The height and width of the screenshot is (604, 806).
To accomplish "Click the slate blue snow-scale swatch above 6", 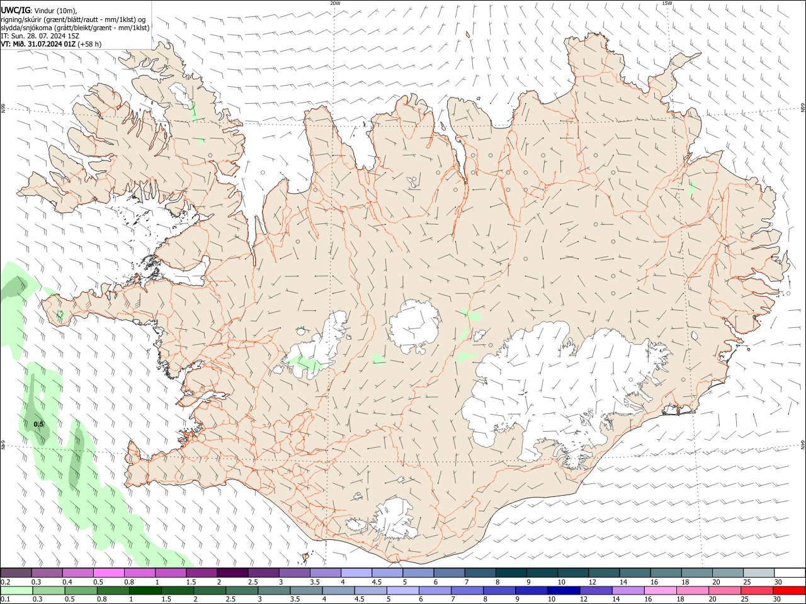I will [450, 573].
